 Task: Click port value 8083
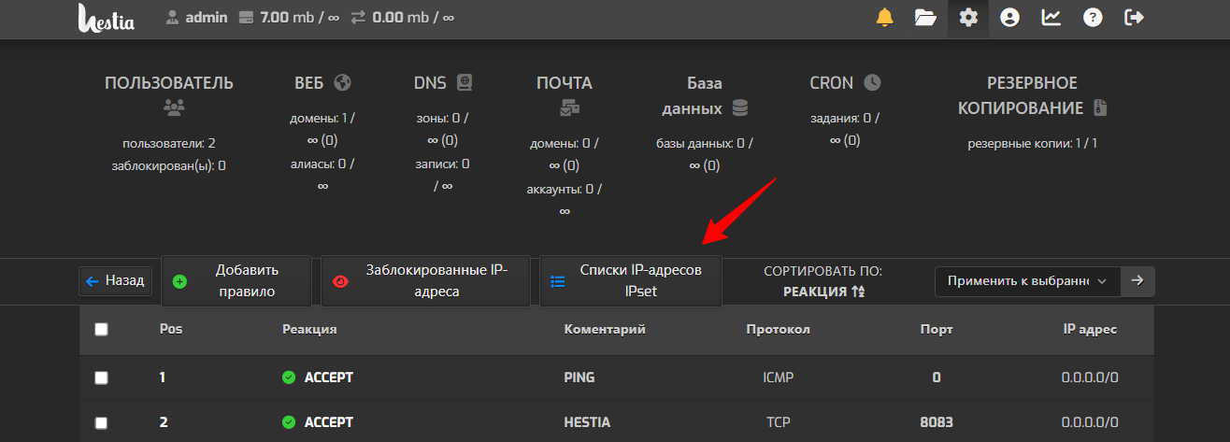pyautogui.click(x=937, y=422)
